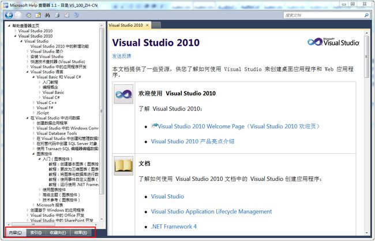Open the 发送反馈 feedback link
The height and width of the screenshot is (241, 375).
coord(122,56)
